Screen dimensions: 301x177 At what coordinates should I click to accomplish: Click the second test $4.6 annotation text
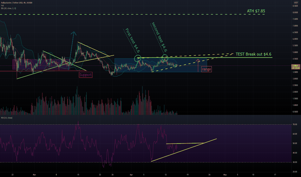pos(159,37)
